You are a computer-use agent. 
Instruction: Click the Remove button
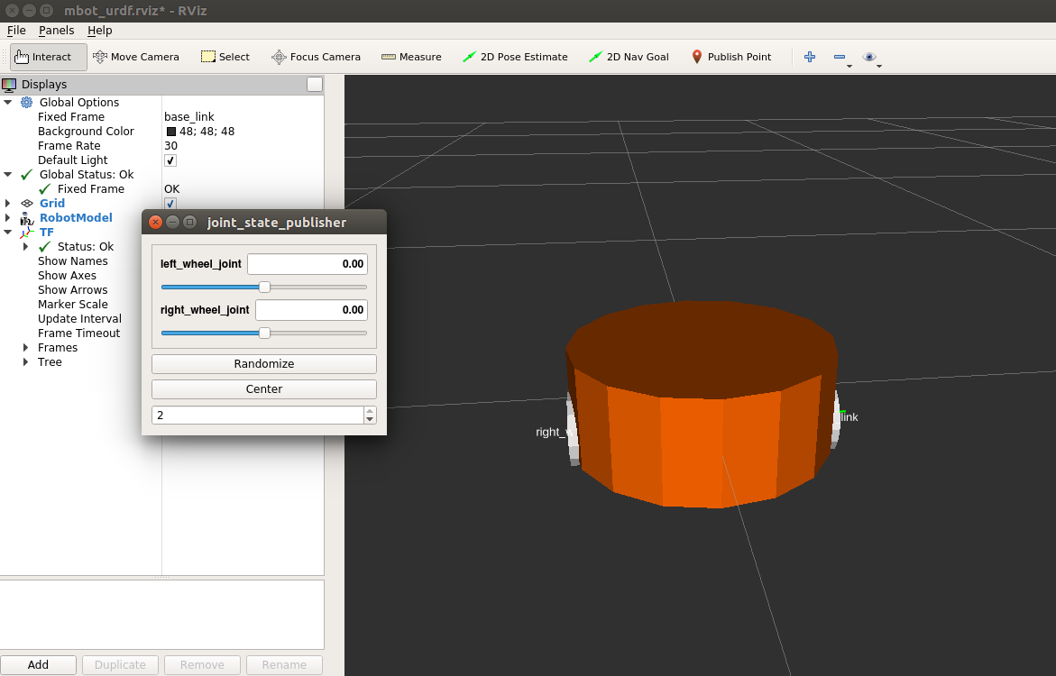click(202, 665)
